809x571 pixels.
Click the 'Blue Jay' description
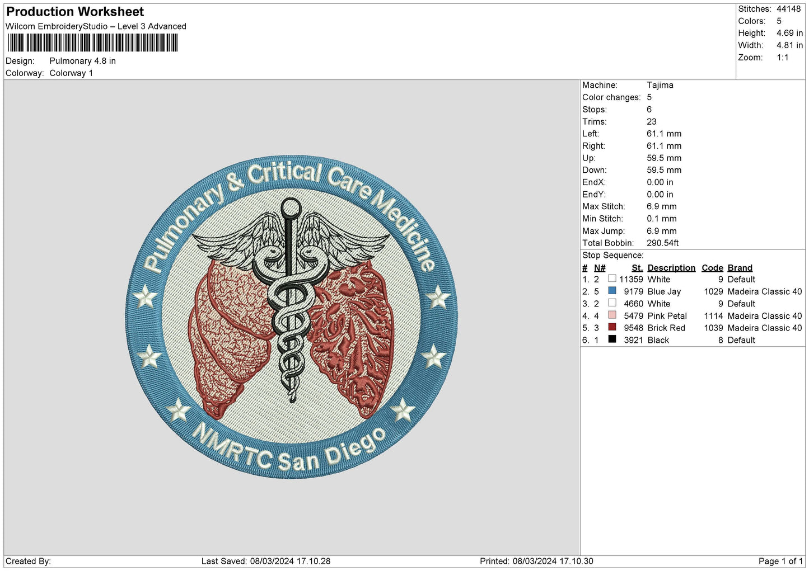click(x=664, y=292)
